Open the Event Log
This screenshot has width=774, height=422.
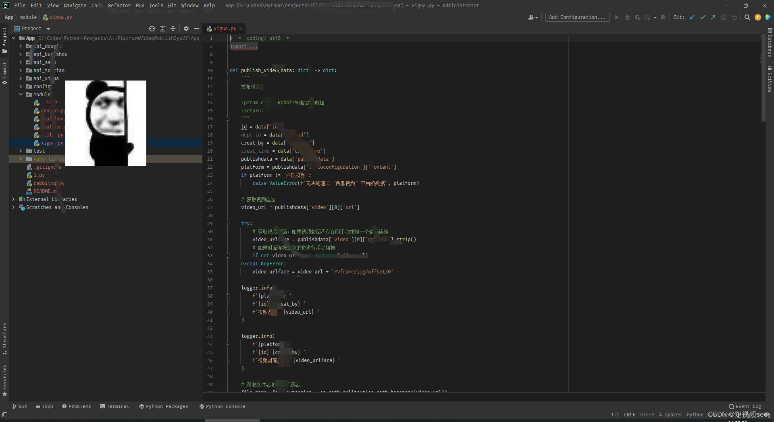(x=745, y=407)
